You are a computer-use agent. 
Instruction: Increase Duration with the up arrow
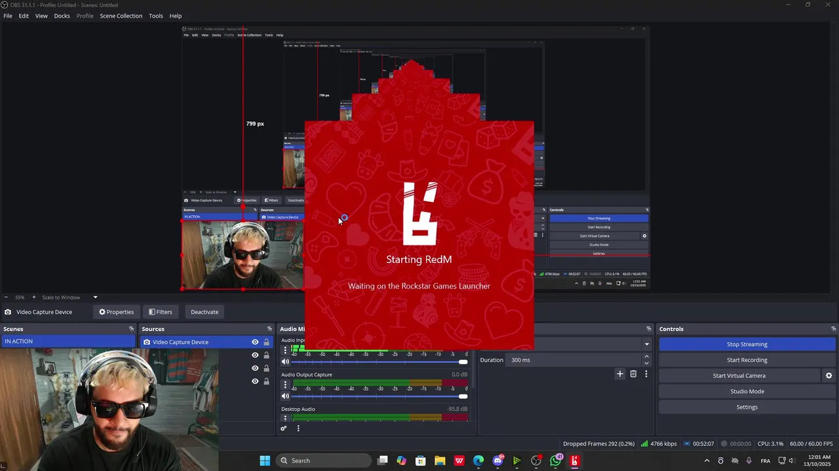pyautogui.click(x=647, y=357)
